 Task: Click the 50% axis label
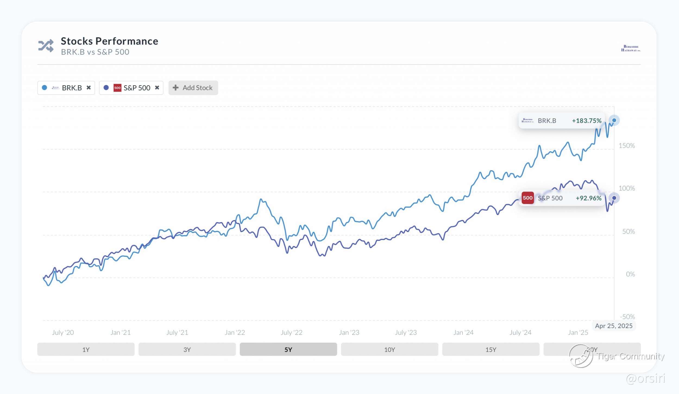click(628, 232)
